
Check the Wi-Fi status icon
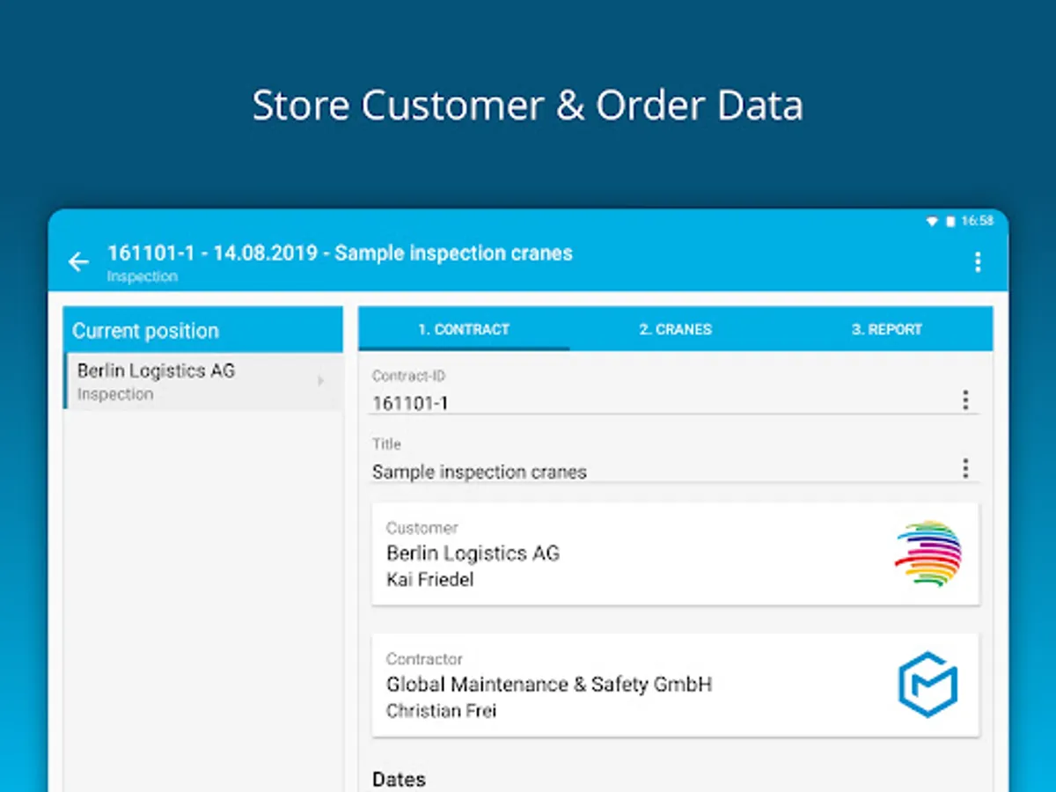(x=932, y=222)
